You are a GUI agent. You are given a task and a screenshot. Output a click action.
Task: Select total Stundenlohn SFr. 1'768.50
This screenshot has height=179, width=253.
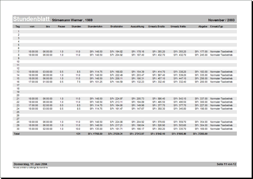[95, 134]
